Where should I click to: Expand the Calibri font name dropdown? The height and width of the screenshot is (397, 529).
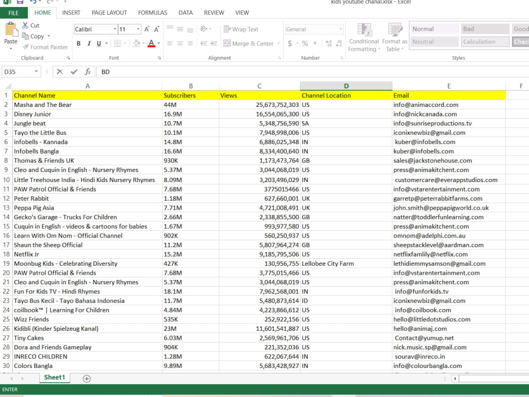(x=115, y=29)
